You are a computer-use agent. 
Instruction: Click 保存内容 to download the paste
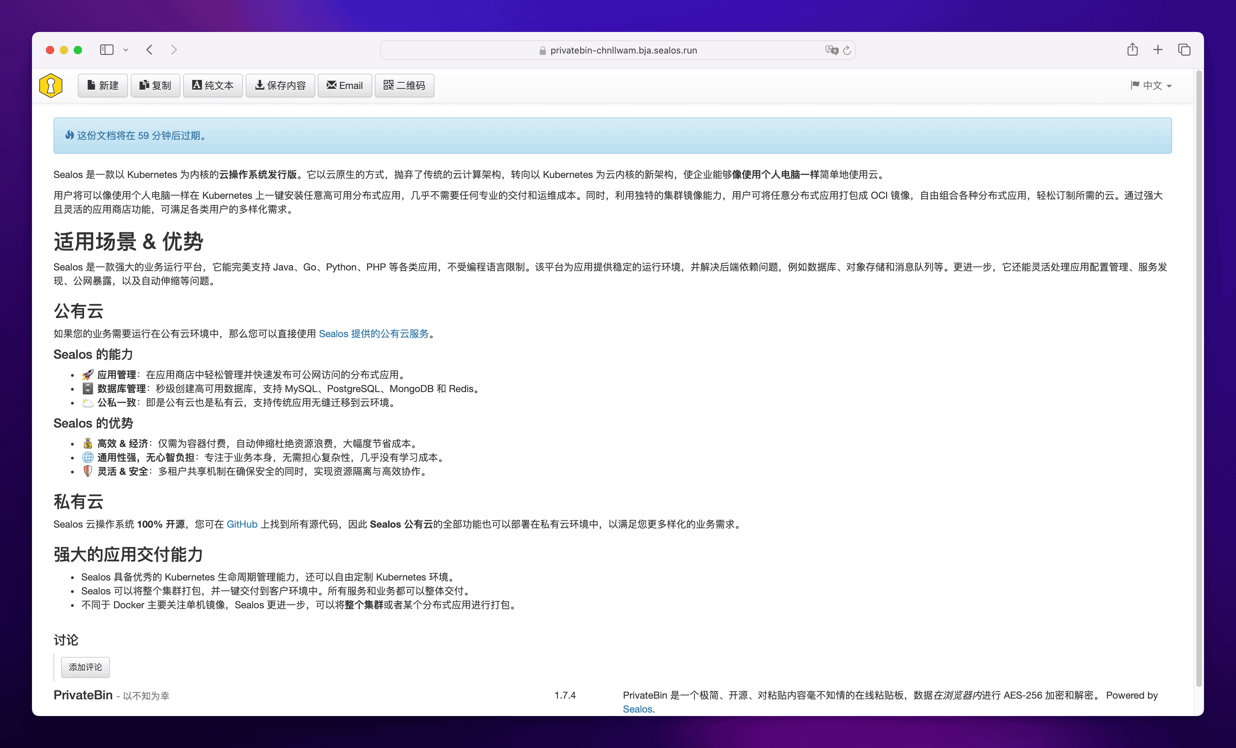280,85
